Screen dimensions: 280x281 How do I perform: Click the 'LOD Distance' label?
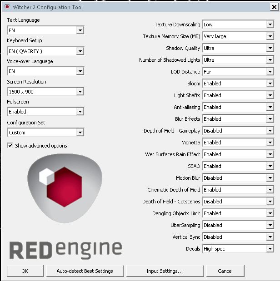point(185,72)
